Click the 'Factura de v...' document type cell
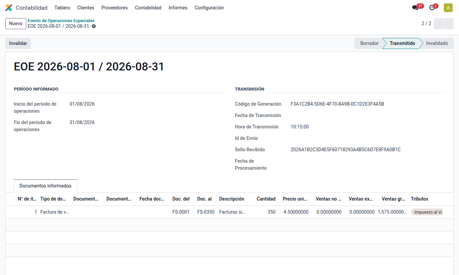 54,212
